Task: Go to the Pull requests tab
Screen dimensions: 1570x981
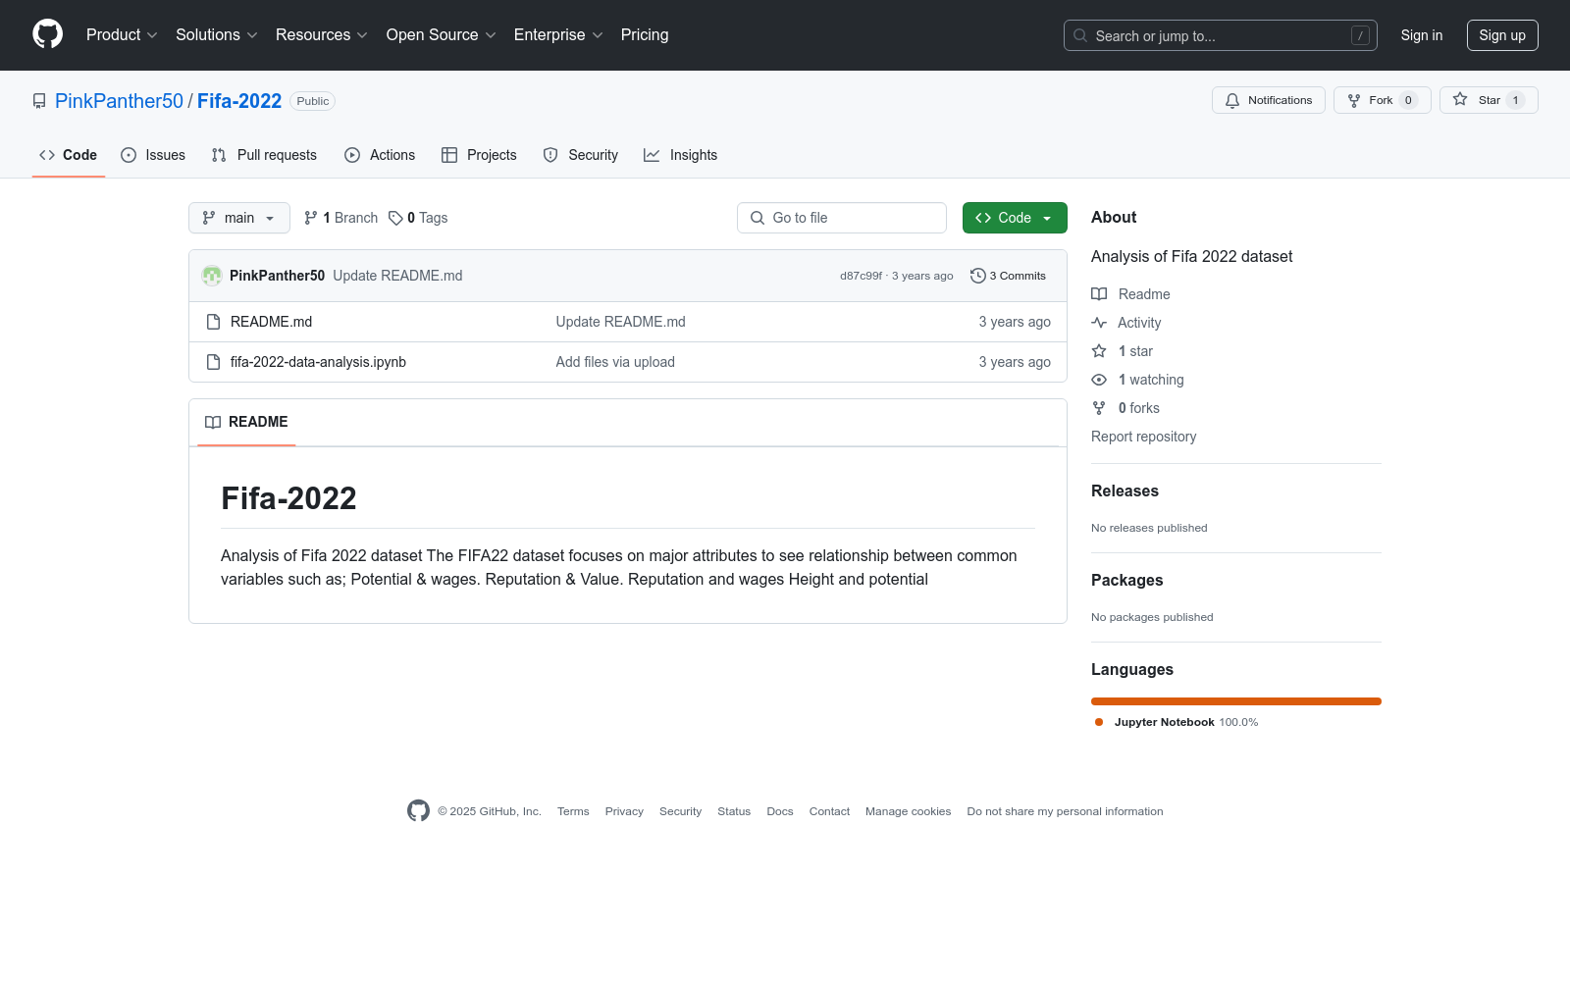Action: pyautogui.click(x=264, y=155)
